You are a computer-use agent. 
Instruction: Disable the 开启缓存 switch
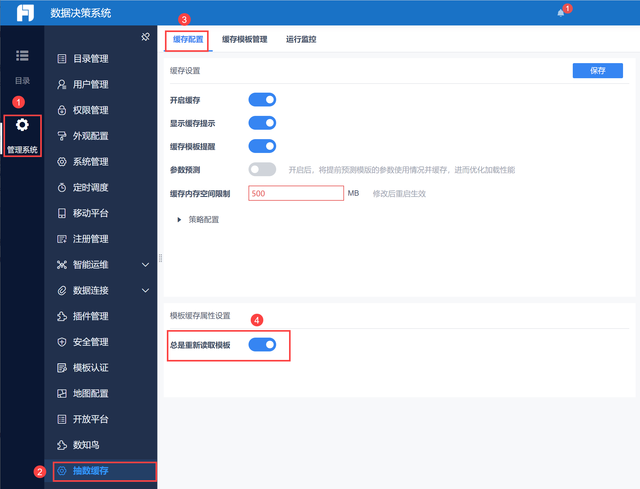(262, 100)
